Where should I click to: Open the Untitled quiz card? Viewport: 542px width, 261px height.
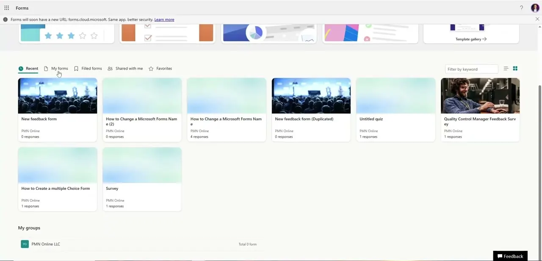[x=396, y=109]
